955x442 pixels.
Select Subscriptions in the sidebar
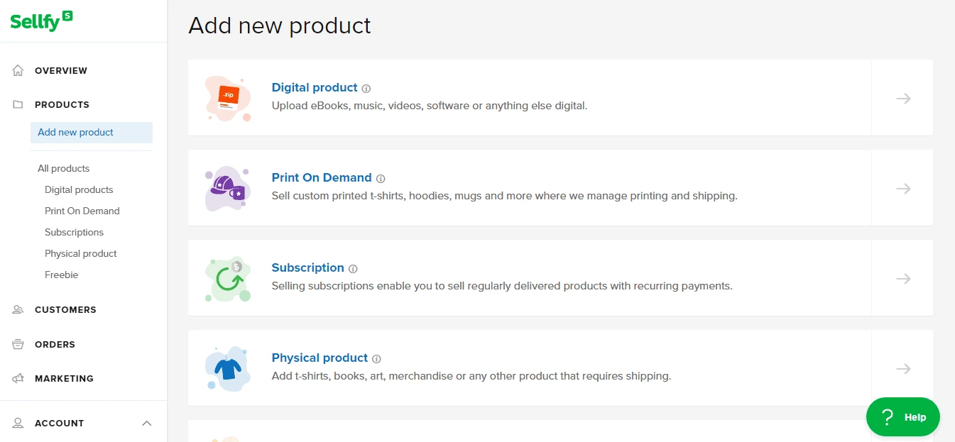point(74,232)
